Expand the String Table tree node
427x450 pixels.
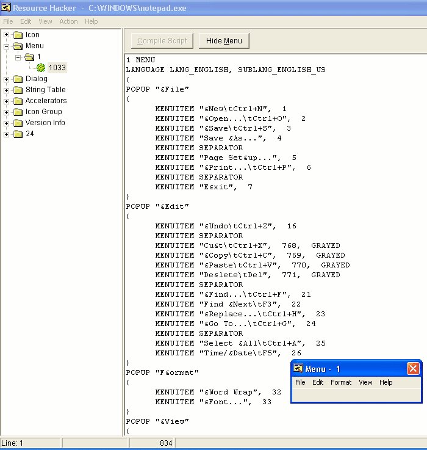(6, 90)
